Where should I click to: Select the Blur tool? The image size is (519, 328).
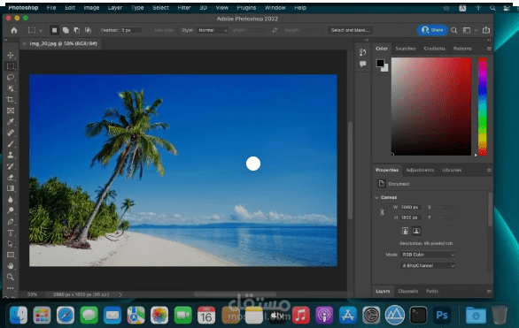click(11, 200)
